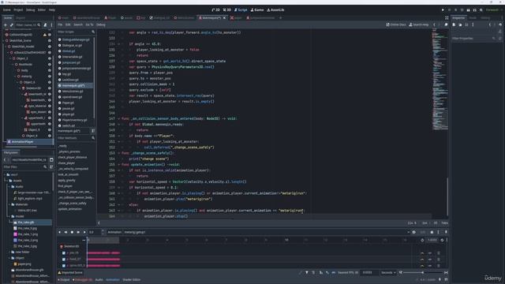Collapse the Audio folder
The height and width of the screenshot is (284, 505).
coord(9,187)
